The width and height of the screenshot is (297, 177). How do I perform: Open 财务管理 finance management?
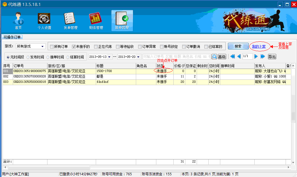pos(96,20)
